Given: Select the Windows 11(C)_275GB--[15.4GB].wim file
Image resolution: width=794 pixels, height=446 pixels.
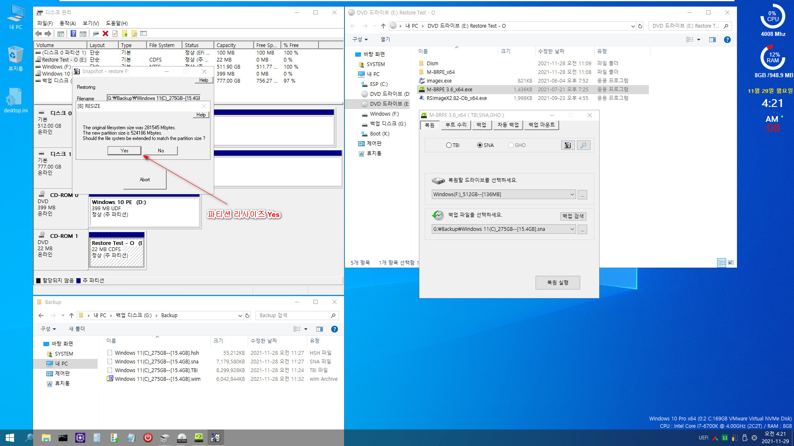Looking at the screenshot, I should click(158, 379).
